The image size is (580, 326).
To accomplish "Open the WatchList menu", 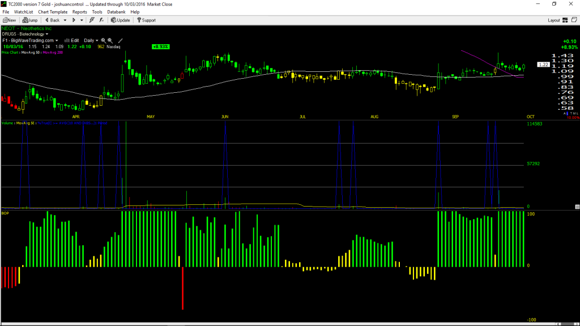I will [x=23, y=12].
